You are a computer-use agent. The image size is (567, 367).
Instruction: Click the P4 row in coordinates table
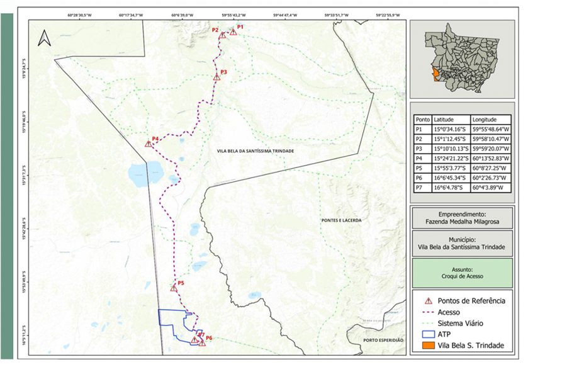(462, 158)
